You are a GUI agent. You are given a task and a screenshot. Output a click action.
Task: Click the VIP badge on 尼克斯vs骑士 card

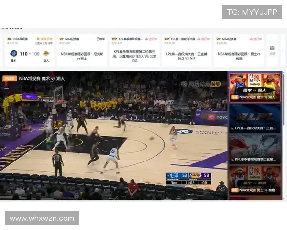[62, 39]
